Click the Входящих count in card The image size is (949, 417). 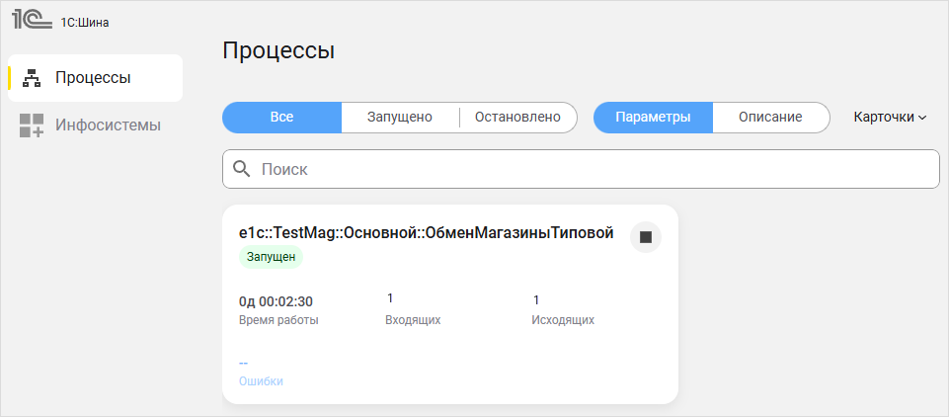pos(390,299)
